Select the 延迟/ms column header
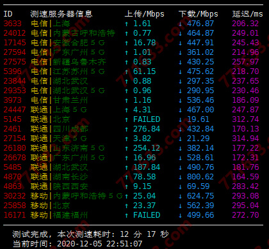269x249 pixels. tap(248, 14)
